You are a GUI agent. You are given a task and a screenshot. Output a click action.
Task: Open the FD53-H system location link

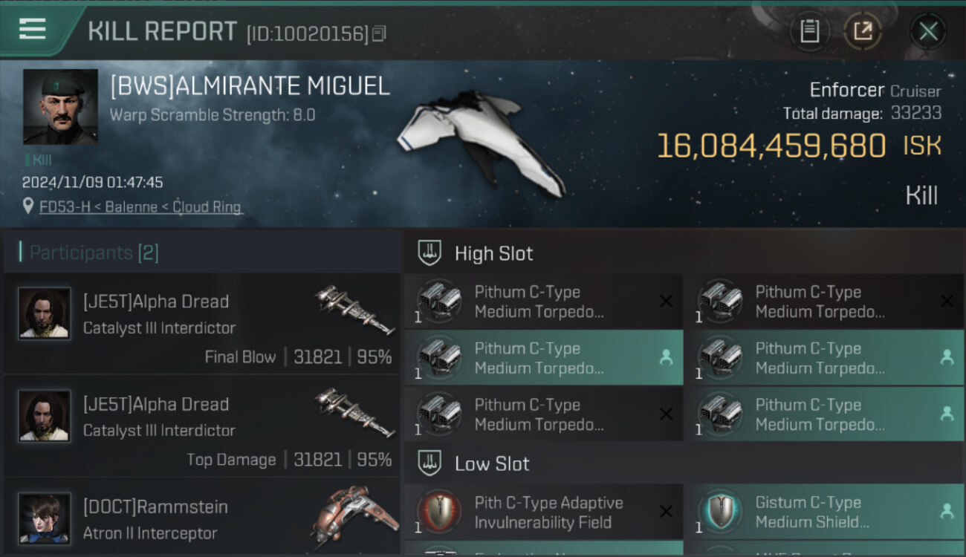tap(141, 207)
